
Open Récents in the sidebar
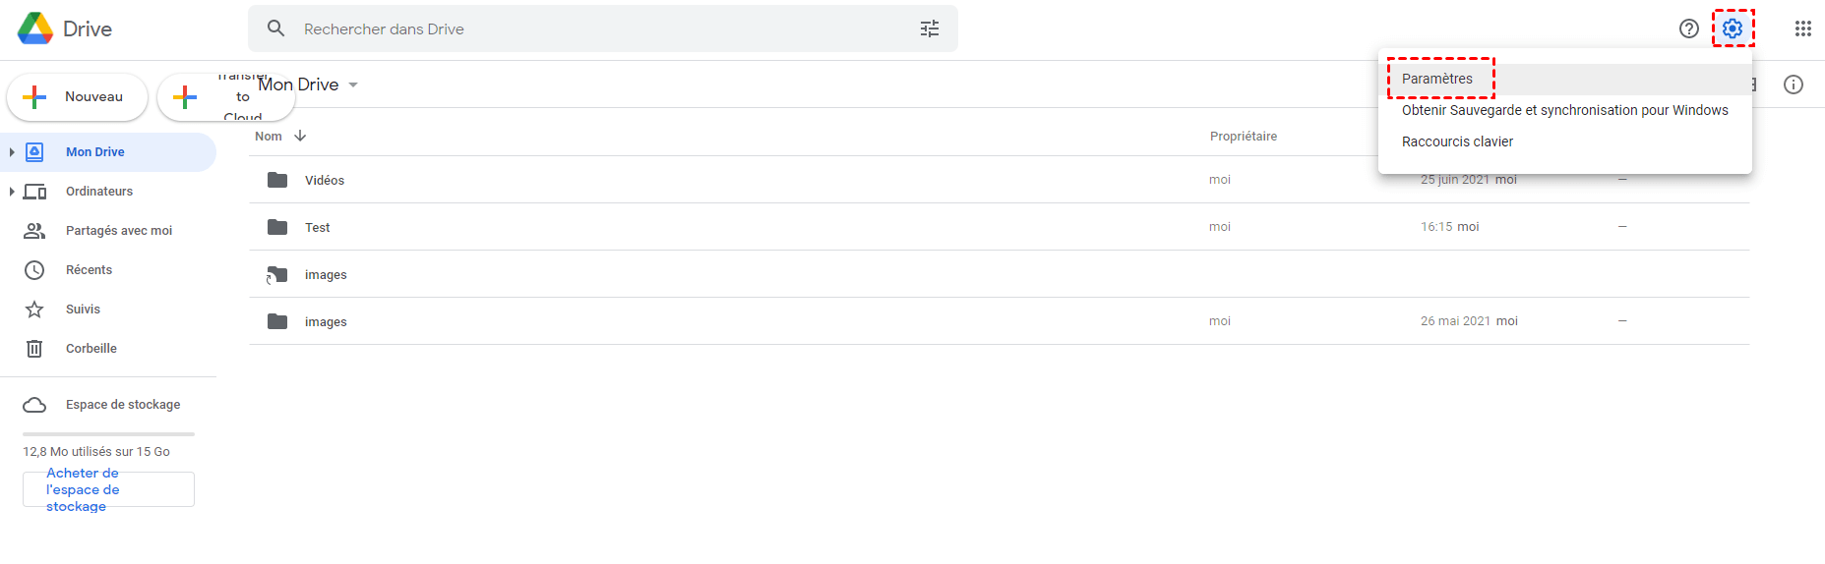(x=89, y=270)
